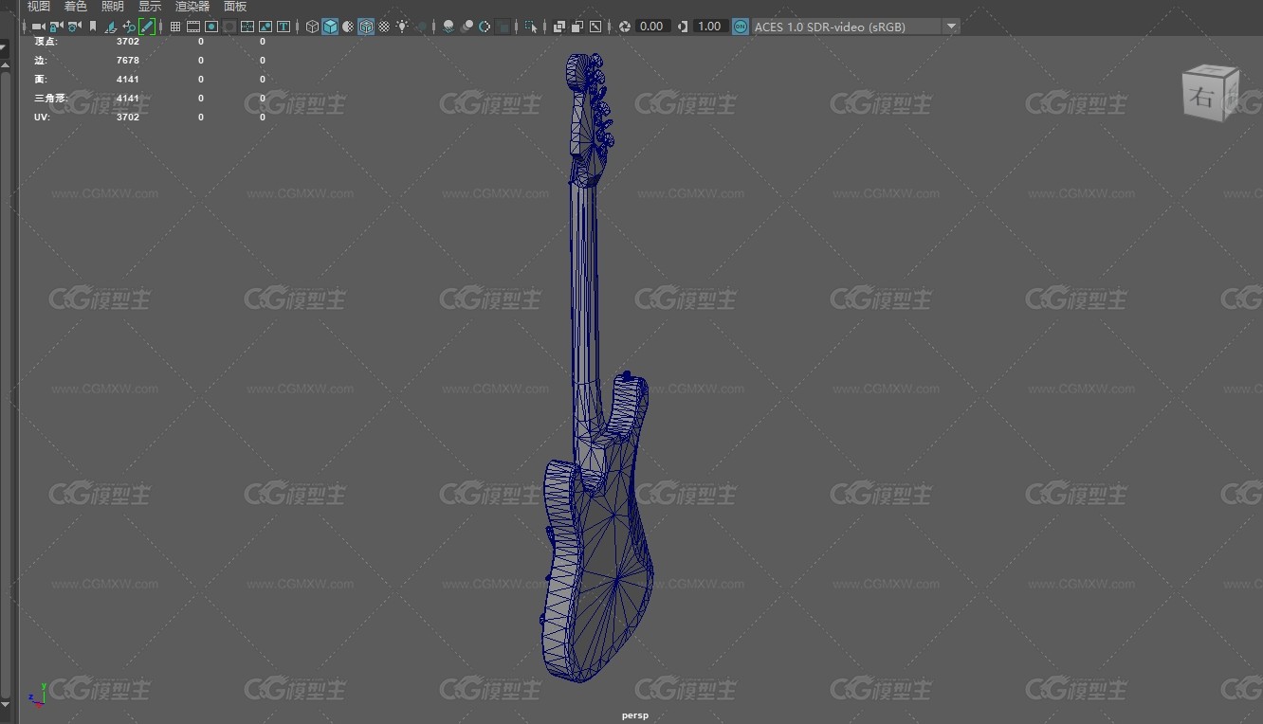Image resolution: width=1263 pixels, height=724 pixels.
Task: Toggle the Safe Title icon
Action: [284, 27]
